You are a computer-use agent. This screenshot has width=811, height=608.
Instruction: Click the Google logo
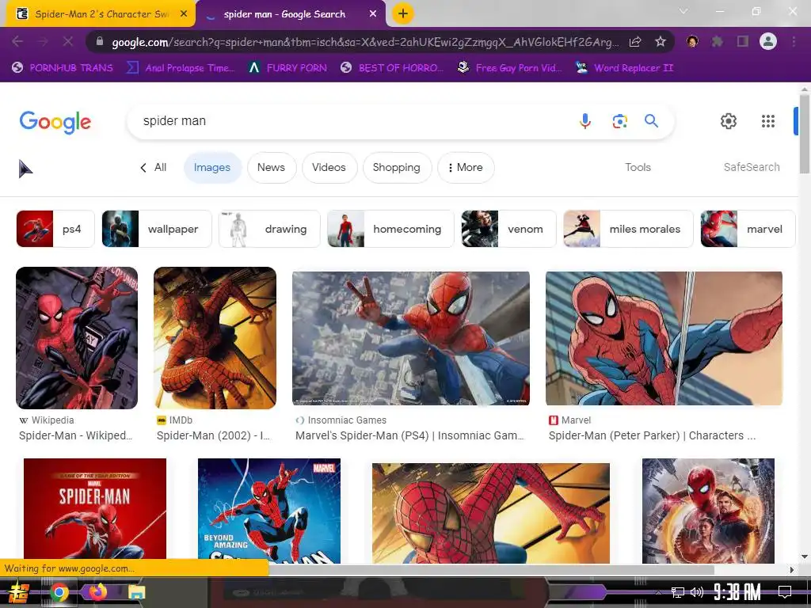pyautogui.click(x=55, y=122)
